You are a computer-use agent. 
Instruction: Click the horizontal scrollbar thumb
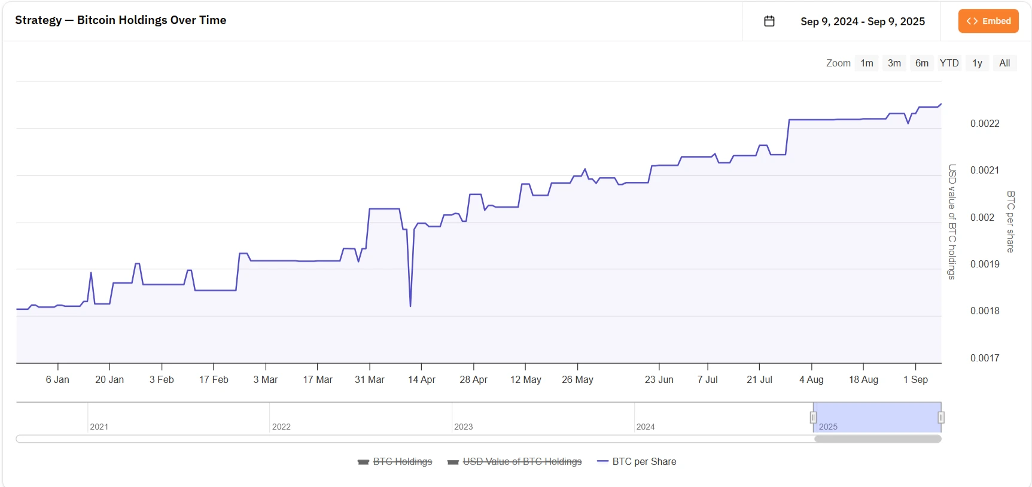pyautogui.click(x=878, y=439)
